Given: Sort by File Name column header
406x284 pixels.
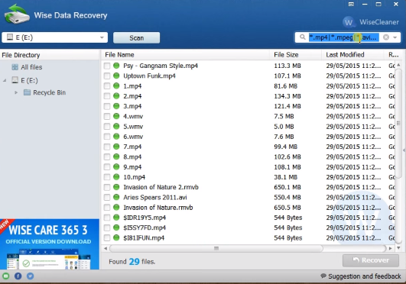Looking at the screenshot, I should click(x=185, y=54).
